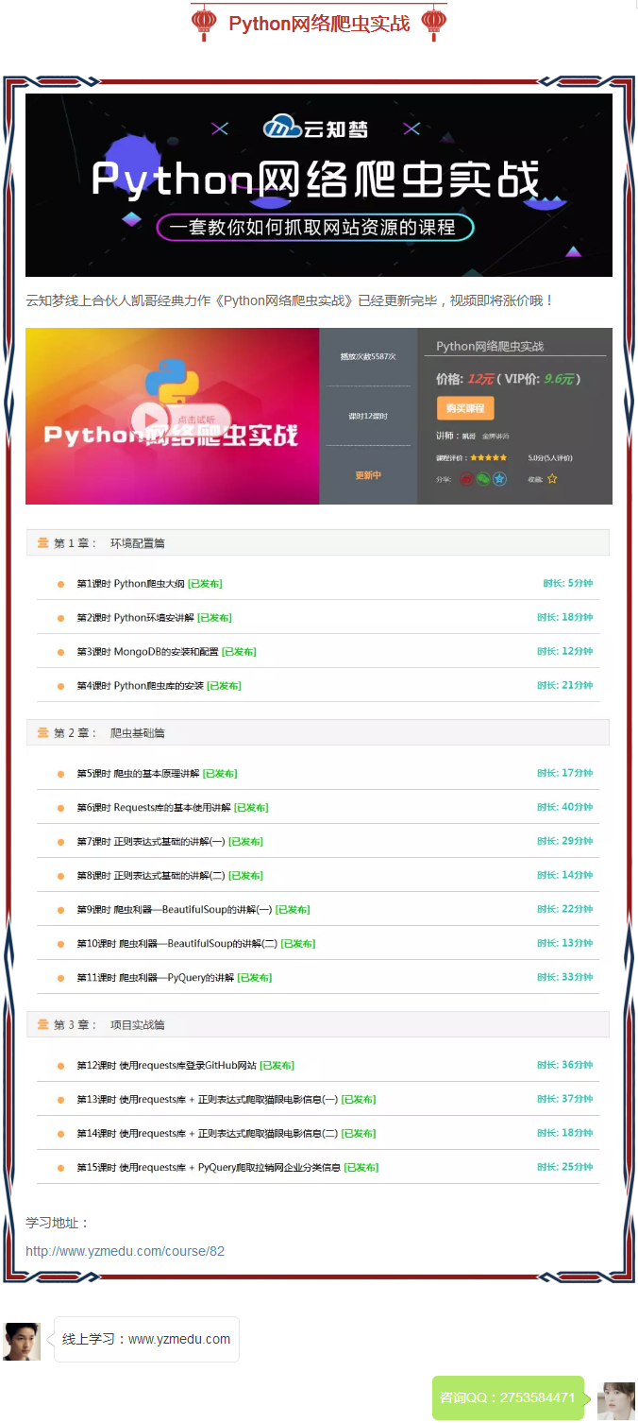Open lesson 第12课时 登录GitHub网站
This screenshot has height=1423, width=638.
[x=167, y=1066]
